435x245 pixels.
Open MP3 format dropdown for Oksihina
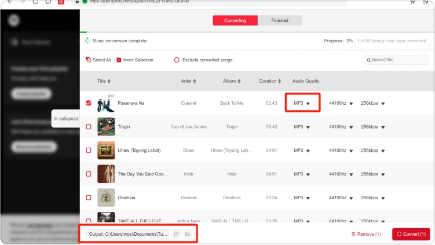[x=302, y=198]
